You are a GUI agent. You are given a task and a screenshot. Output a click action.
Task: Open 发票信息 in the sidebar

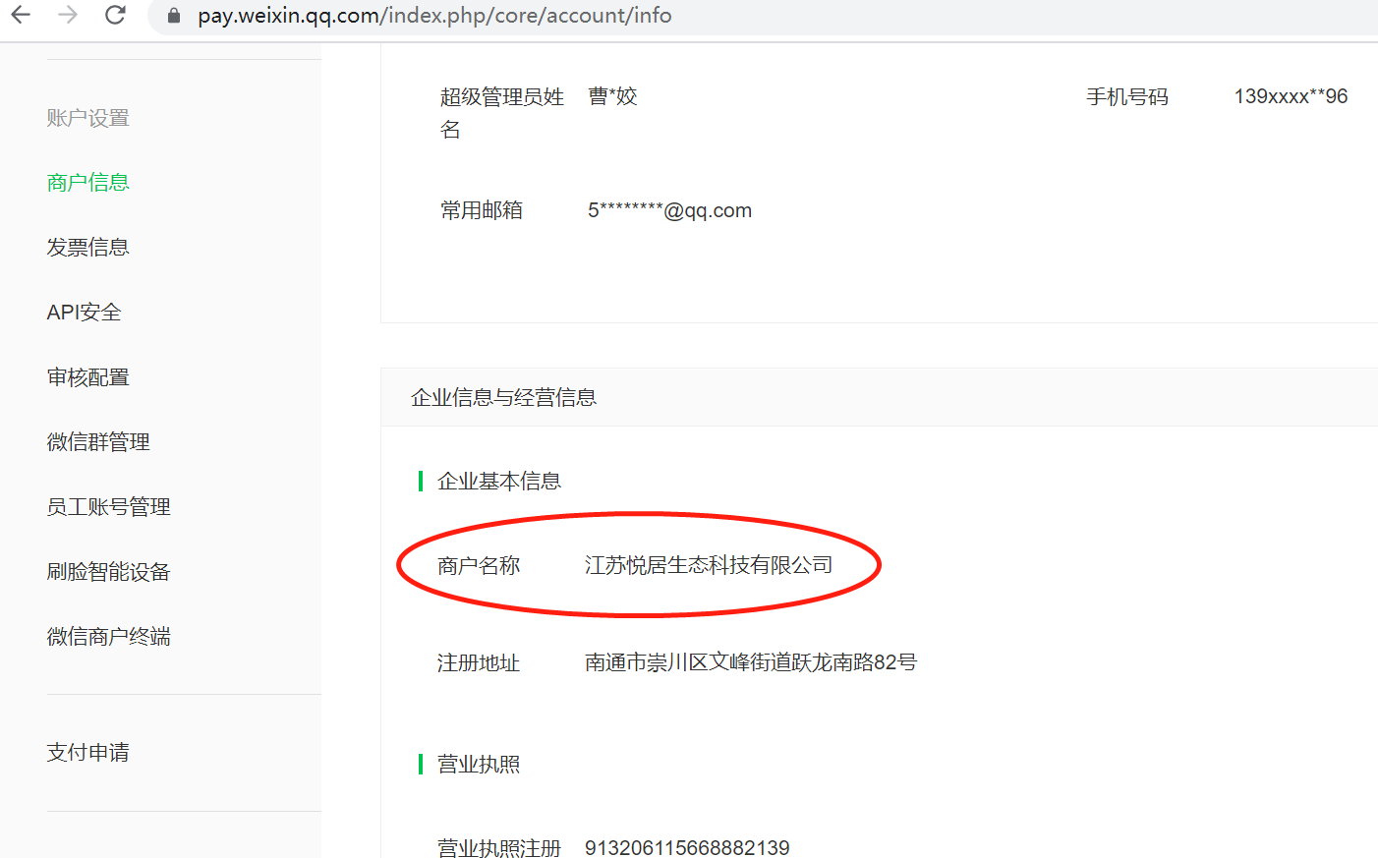tap(88, 248)
